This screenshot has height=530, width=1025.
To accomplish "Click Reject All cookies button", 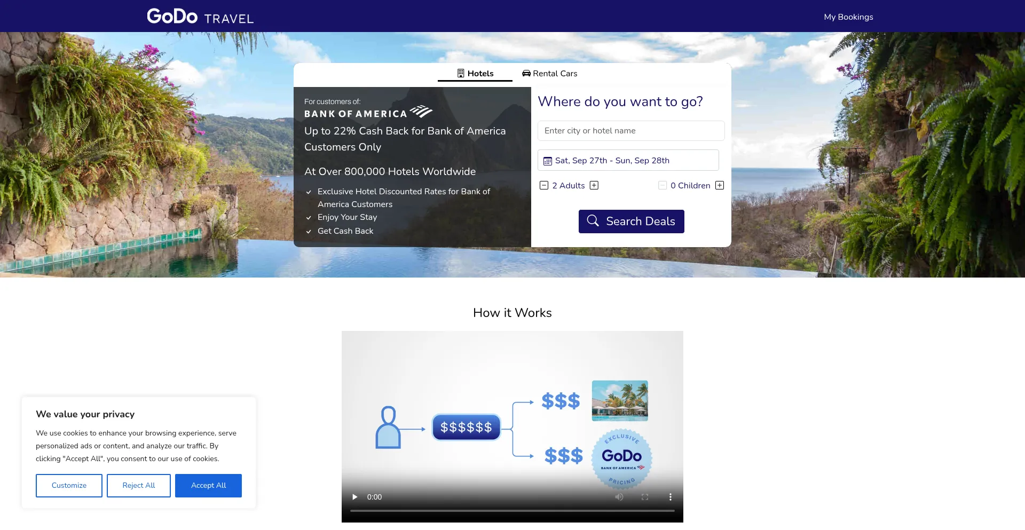I will 139,486.
